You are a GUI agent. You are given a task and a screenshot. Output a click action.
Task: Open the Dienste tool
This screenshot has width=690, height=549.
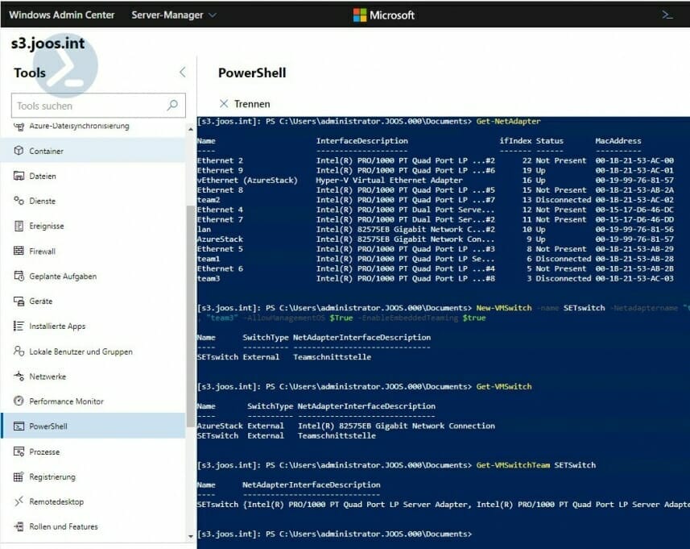(x=93, y=201)
